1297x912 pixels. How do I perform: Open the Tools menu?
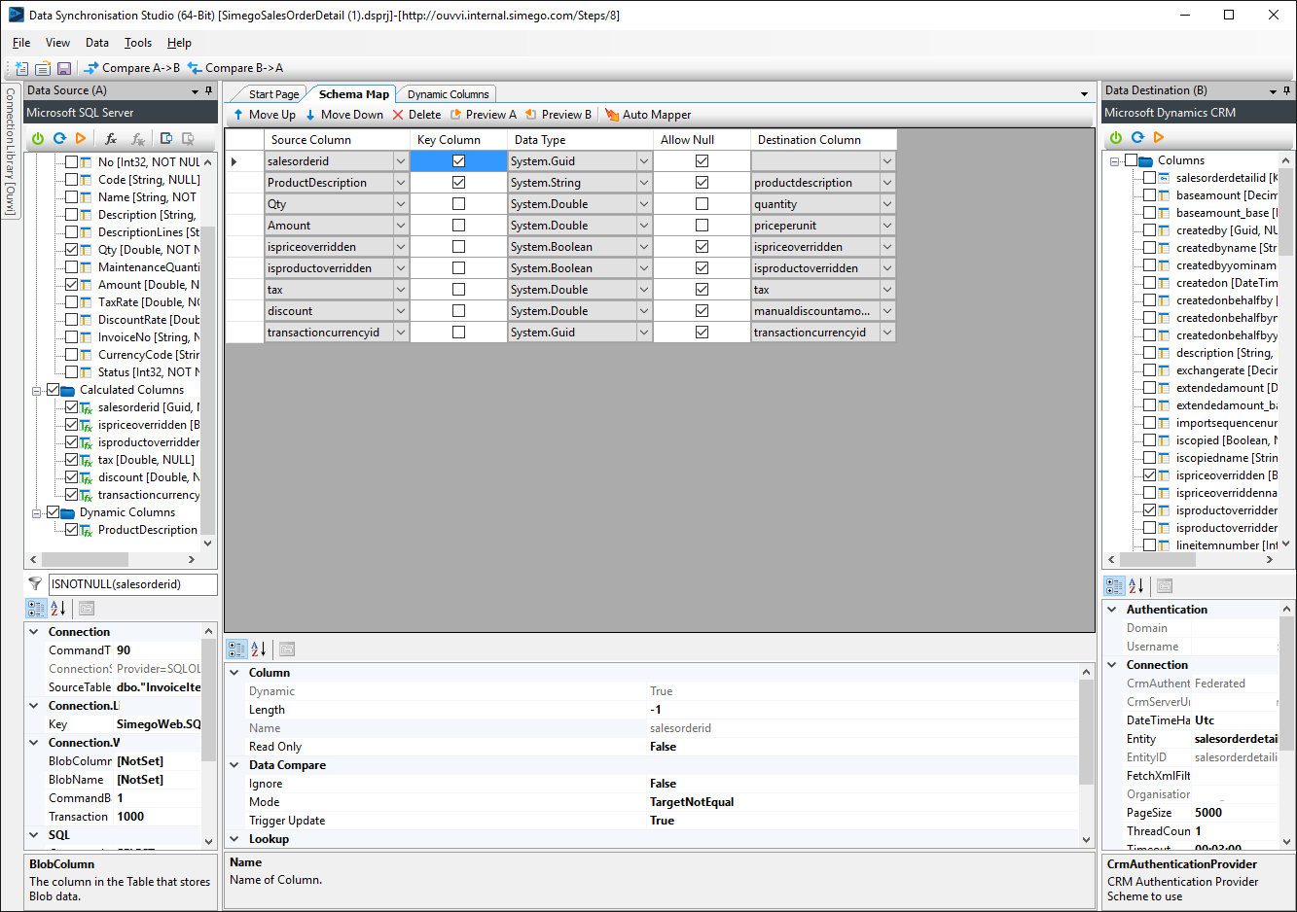[138, 43]
